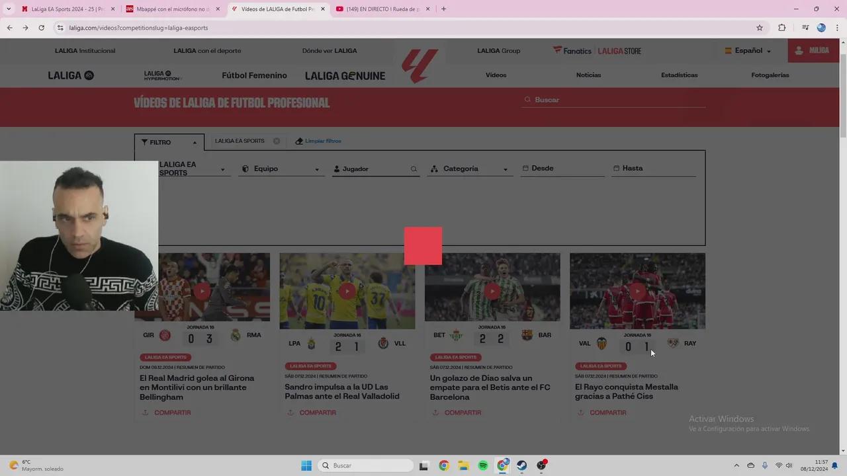Open headline Sandro impulsa a la UD Las Palmas
Viewport: 847px width, 476px height.
coord(342,391)
